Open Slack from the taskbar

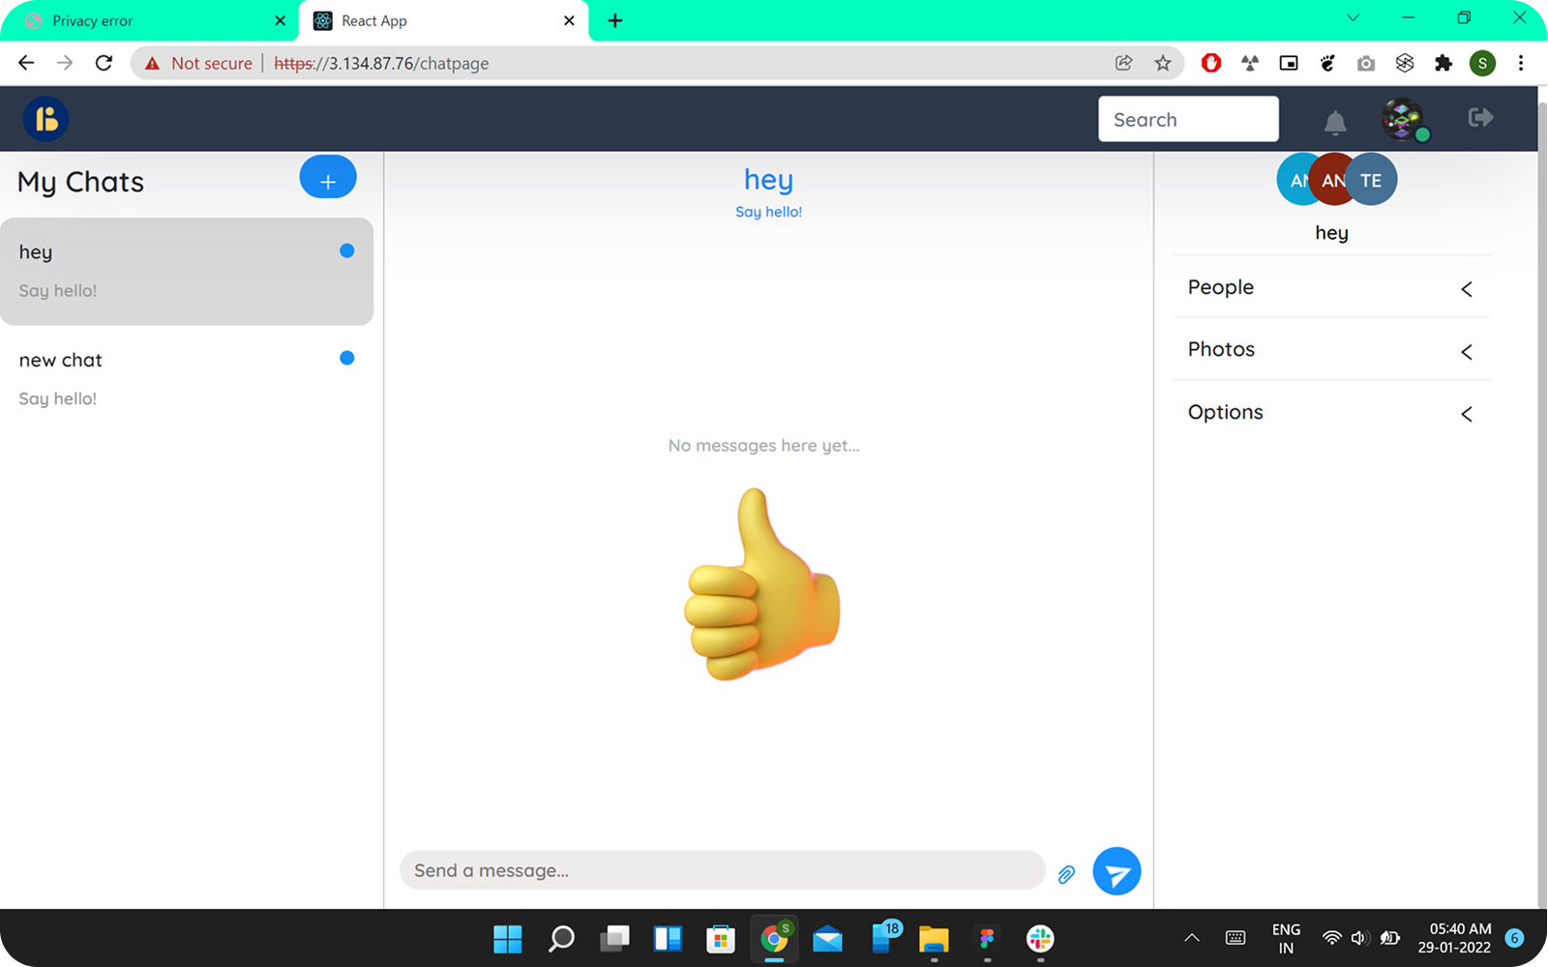click(x=1040, y=938)
